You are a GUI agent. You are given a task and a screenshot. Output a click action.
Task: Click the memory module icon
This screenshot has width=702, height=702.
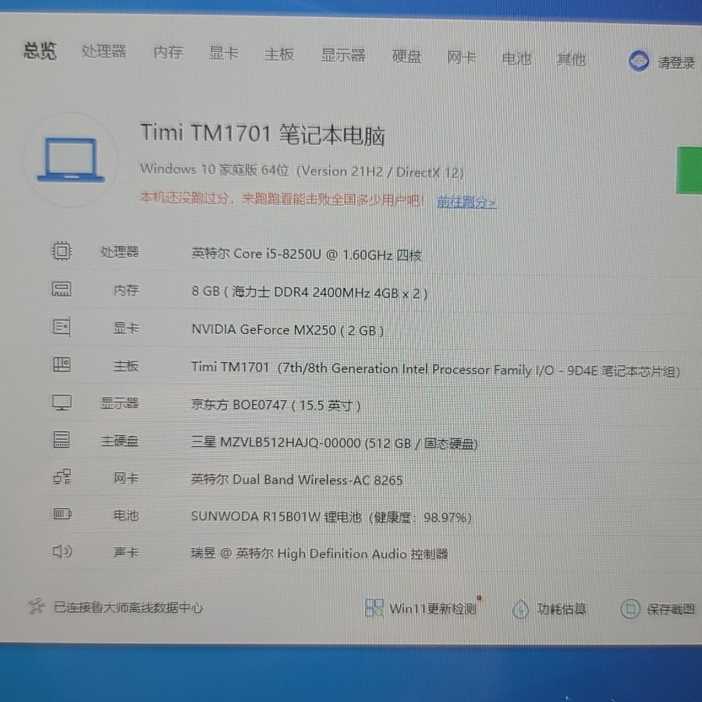pyautogui.click(x=62, y=289)
